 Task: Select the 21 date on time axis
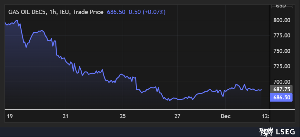coord(66,116)
